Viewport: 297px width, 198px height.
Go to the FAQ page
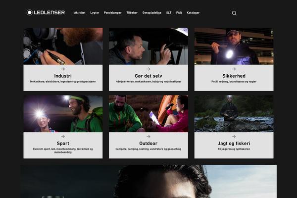(179, 13)
